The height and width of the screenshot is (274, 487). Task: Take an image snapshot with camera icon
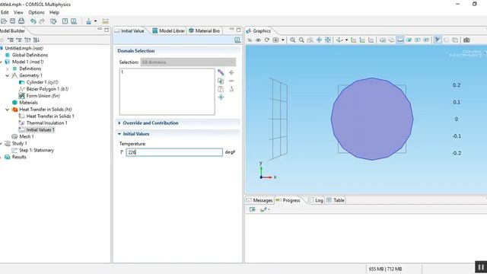pyautogui.click(x=466, y=40)
